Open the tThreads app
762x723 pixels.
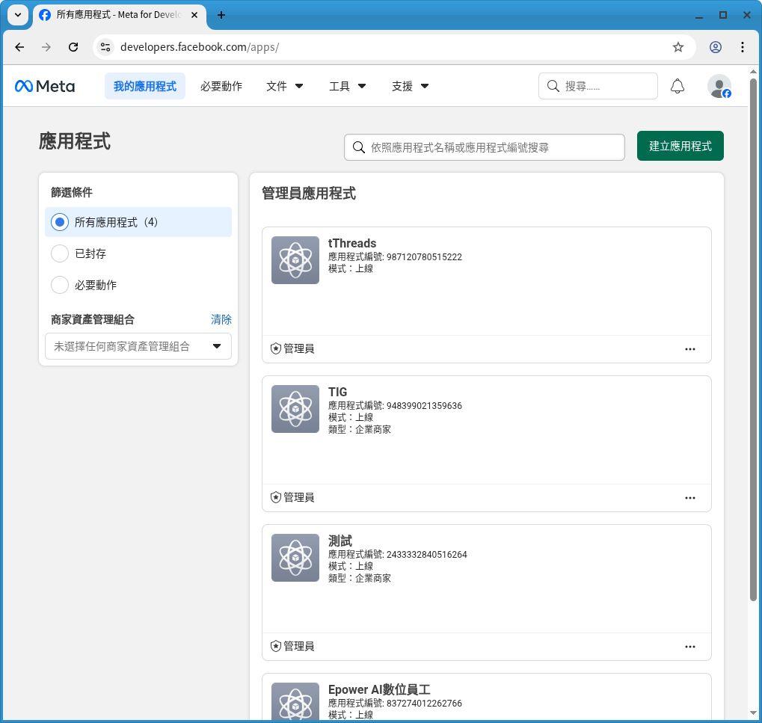tap(352, 243)
